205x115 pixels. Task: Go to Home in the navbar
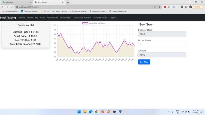click(x=22, y=18)
